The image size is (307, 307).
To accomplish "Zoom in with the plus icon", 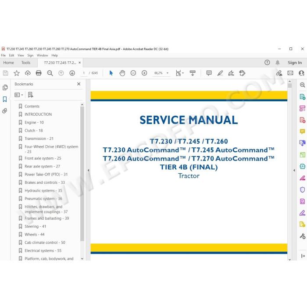I will tap(144, 73).
